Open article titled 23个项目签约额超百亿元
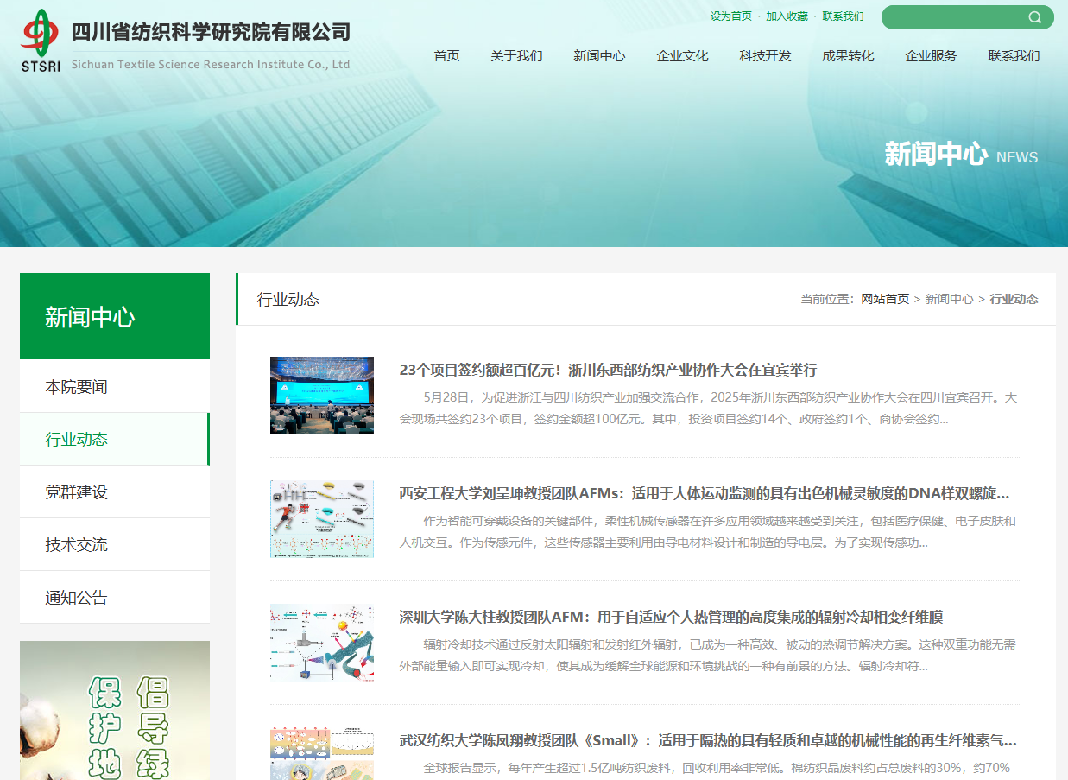Image resolution: width=1068 pixels, height=780 pixels. click(608, 370)
